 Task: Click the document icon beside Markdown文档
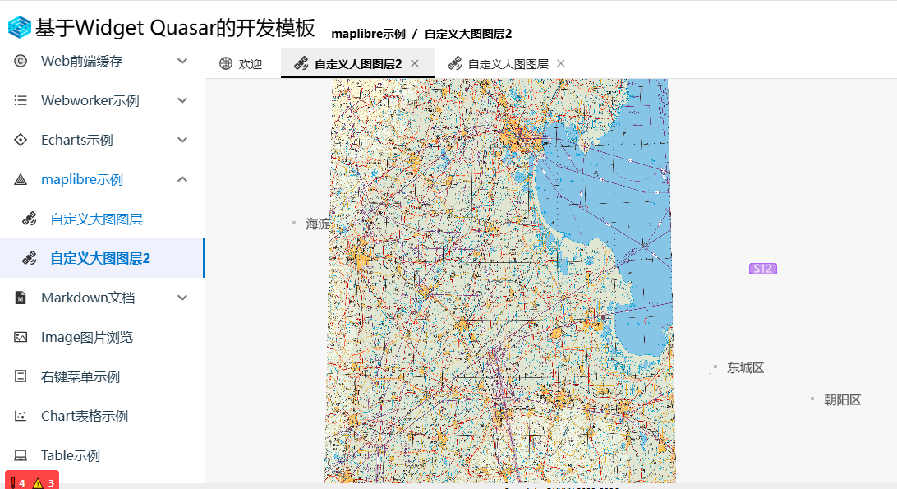point(21,298)
